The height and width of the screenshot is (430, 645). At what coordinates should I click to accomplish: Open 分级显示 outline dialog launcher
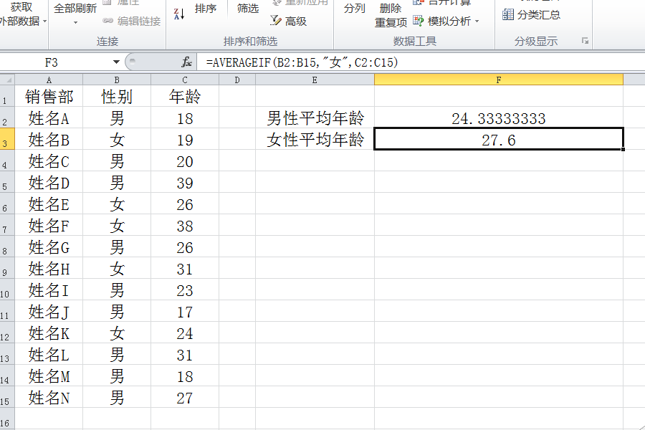[585, 41]
